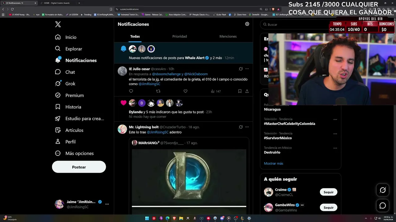Click the Premium badge icon in sidebar
The image size is (396, 222).
58,95
